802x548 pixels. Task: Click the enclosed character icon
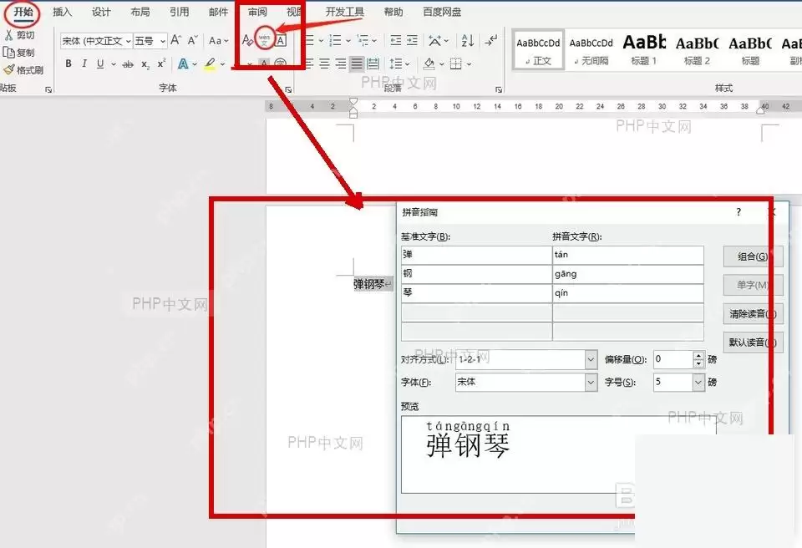tap(281, 63)
